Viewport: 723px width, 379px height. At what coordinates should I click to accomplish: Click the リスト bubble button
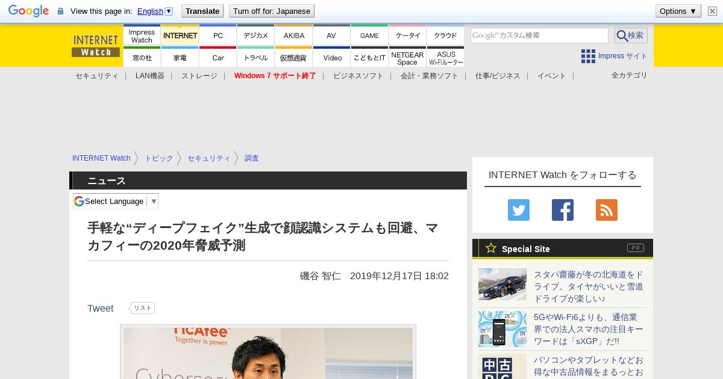coord(142,308)
